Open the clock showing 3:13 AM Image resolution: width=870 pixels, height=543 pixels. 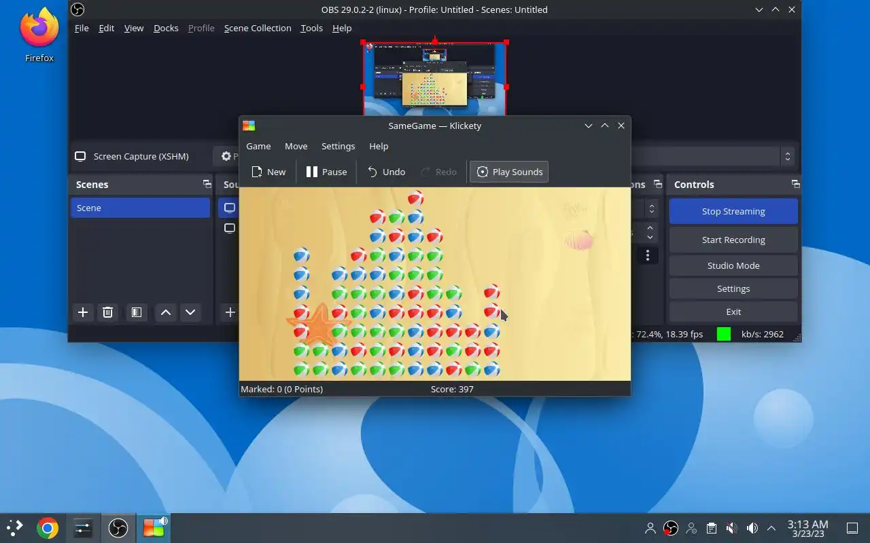807,528
